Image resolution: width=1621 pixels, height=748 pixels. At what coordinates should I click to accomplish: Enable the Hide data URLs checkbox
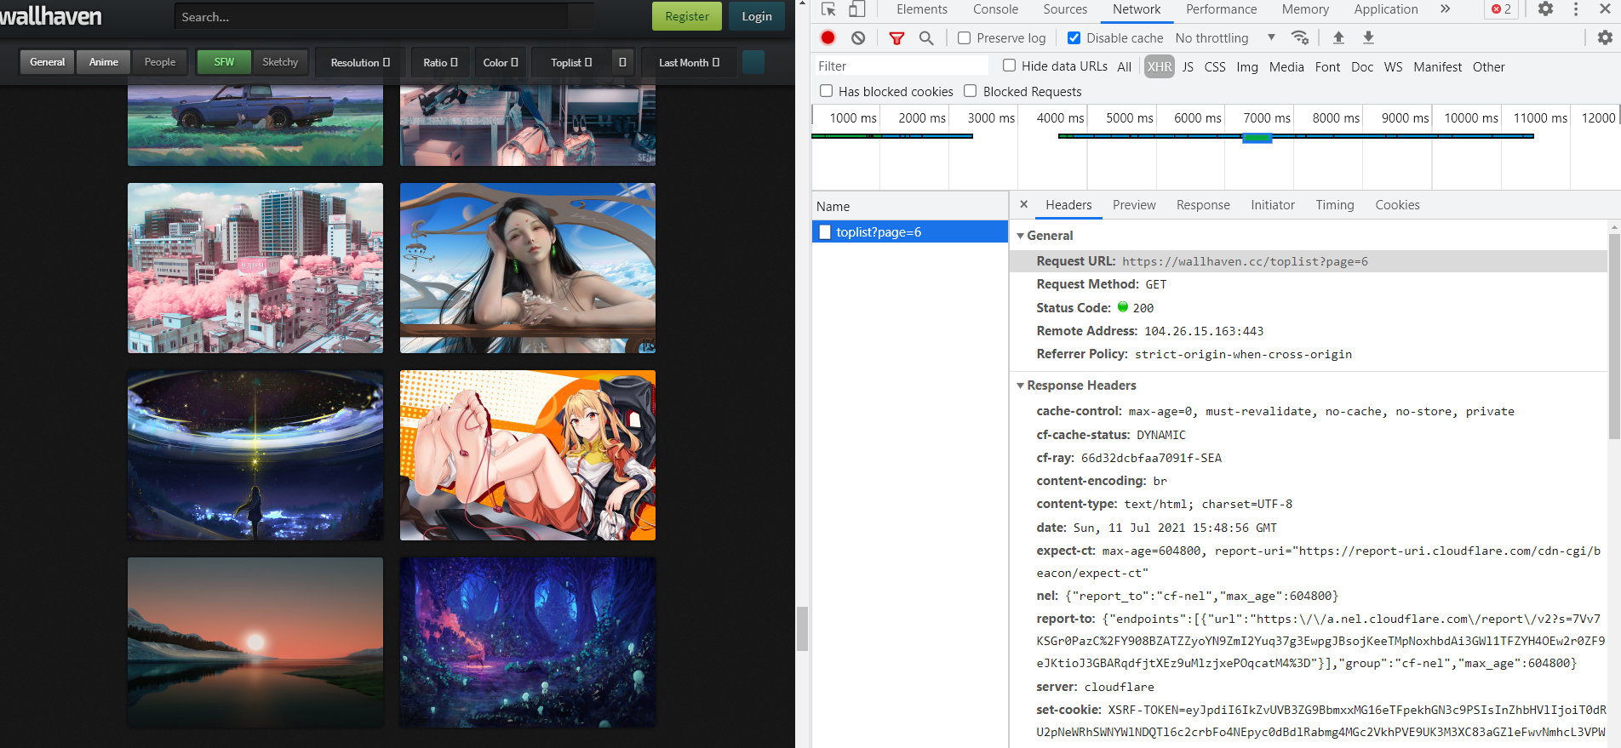pos(1009,66)
